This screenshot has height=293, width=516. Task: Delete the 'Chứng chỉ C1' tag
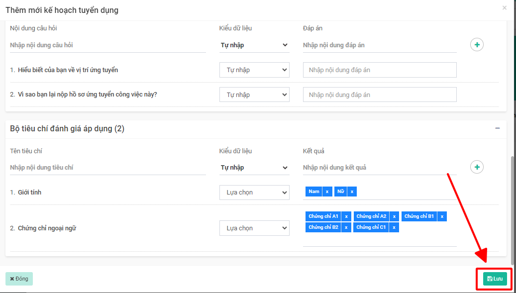pos(394,227)
